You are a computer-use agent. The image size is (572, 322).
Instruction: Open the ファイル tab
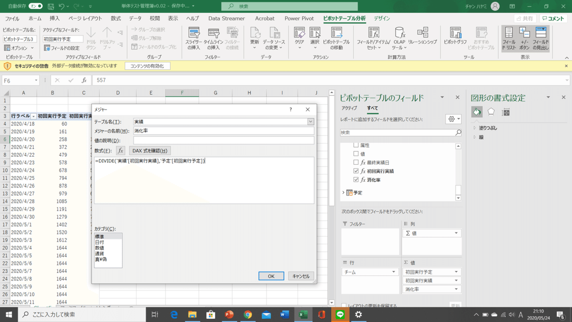point(12,19)
